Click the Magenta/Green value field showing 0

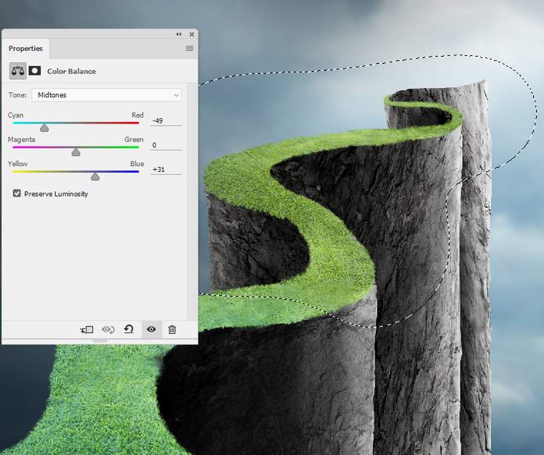coord(166,145)
